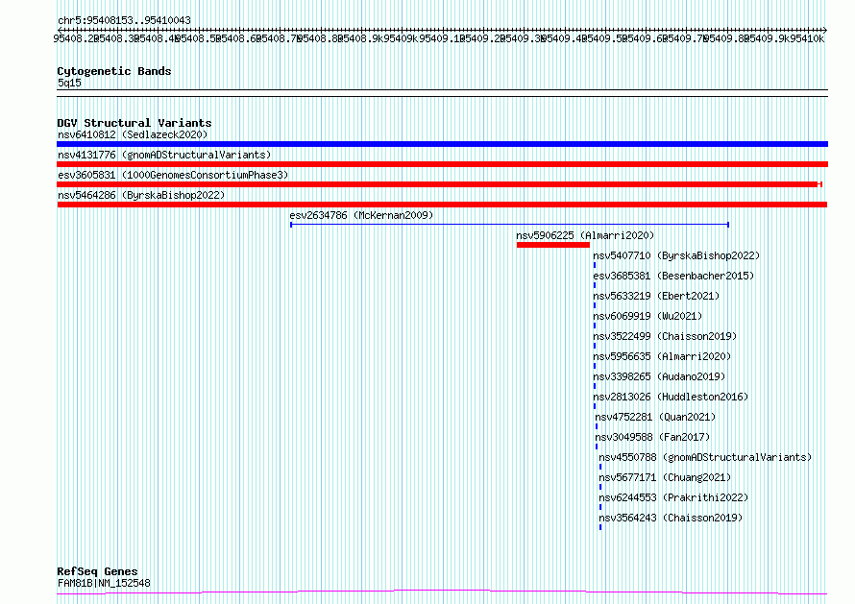Open nsv6069919 (Wu2021) variant
This screenshot has height=604, width=855.
pos(647,316)
